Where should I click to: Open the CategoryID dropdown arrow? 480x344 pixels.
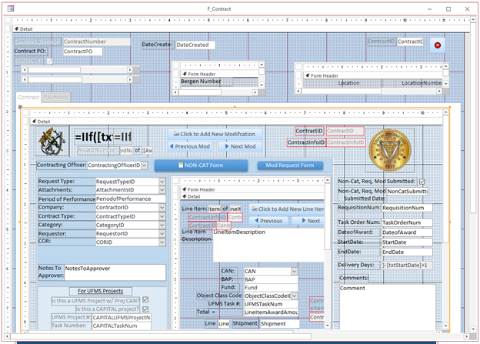(x=162, y=225)
